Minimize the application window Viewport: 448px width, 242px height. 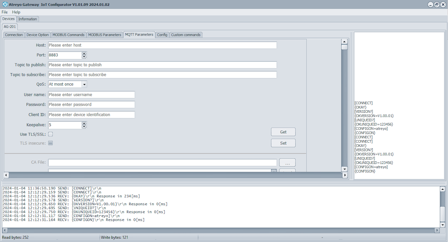click(430, 4)
